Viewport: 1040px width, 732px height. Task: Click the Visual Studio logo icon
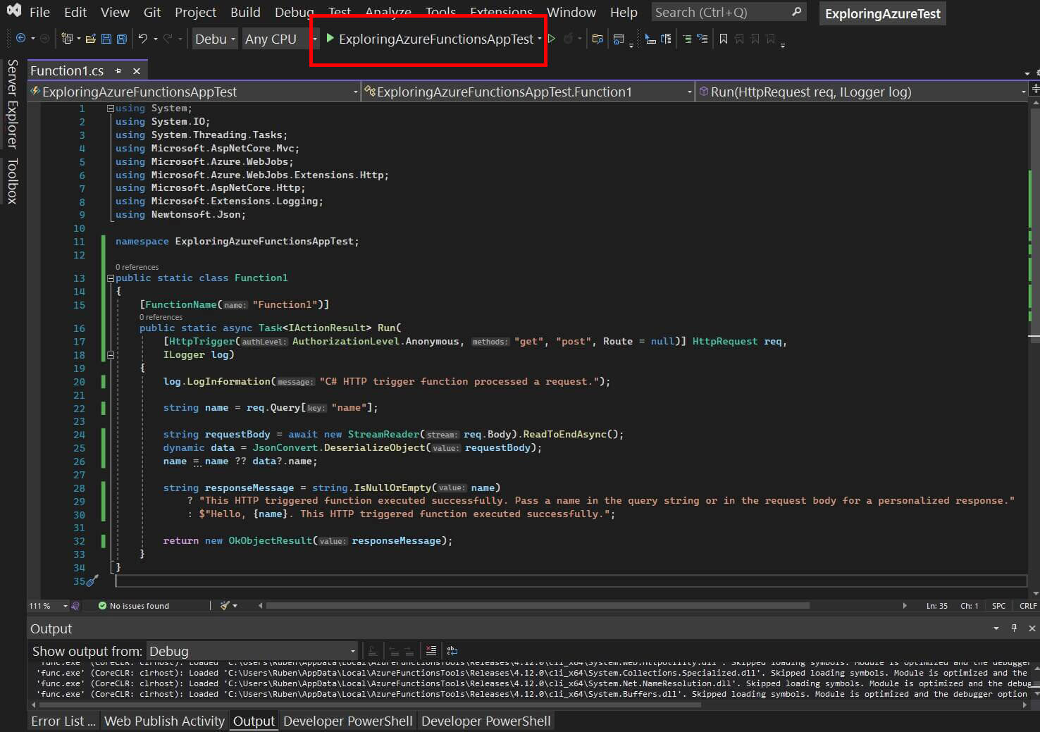(x=13, y=11)
